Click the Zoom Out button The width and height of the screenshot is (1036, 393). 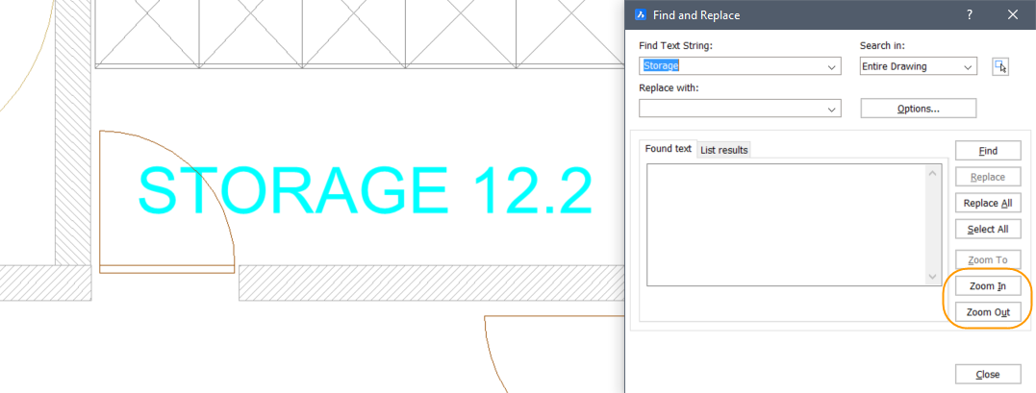[988, 311]
